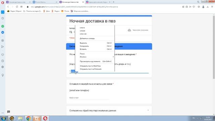
Task: Open Opera from the taskbar
Action: point(45,118)
